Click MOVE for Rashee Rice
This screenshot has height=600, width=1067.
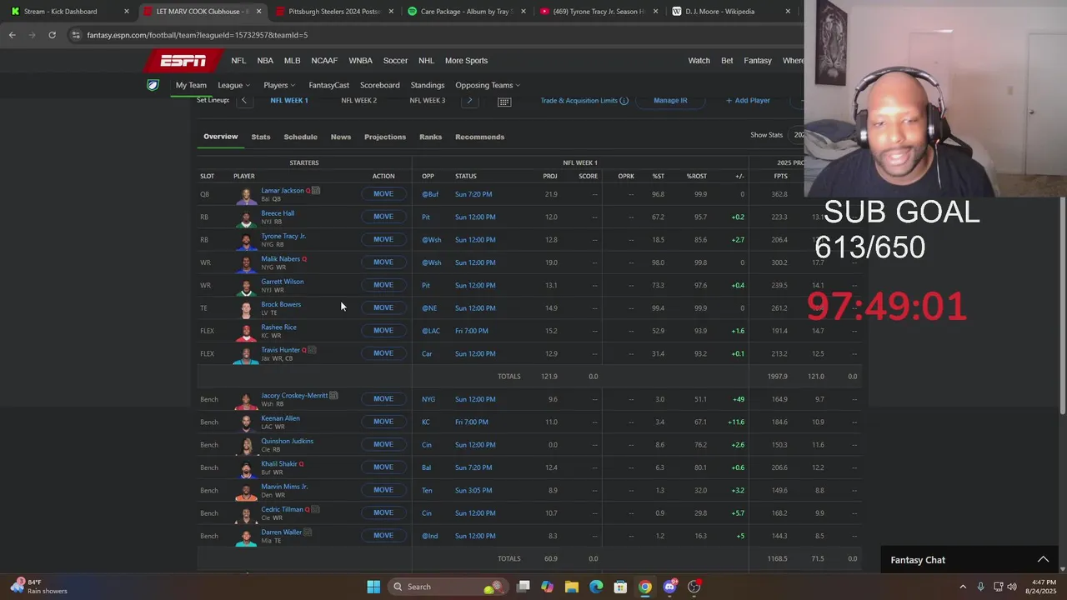click(383, 331)
